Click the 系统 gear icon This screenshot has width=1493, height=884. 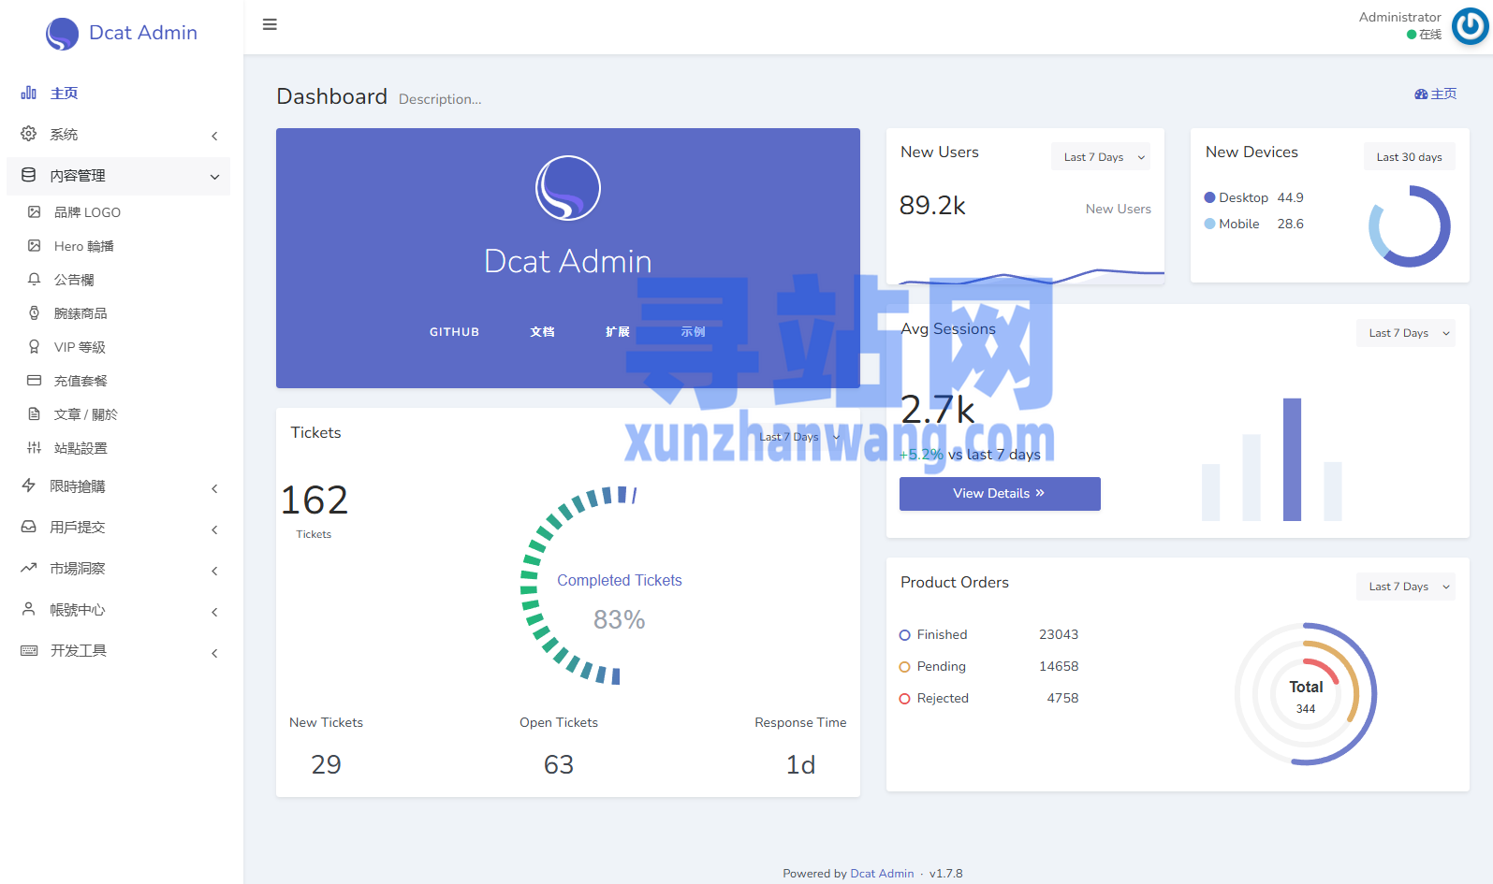(x=29, y=134)
